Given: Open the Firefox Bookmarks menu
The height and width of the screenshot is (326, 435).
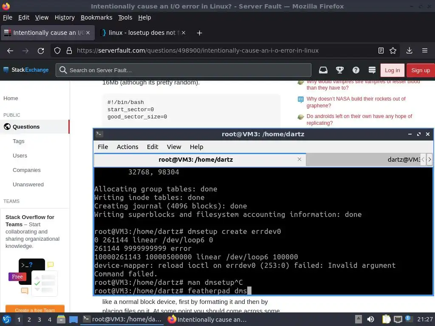Looking at the screenshot, I should click(x=96, y=17).
